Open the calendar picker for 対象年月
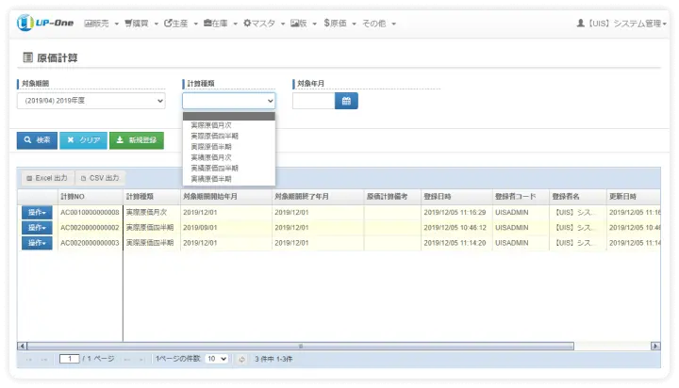 coord(346,101)
